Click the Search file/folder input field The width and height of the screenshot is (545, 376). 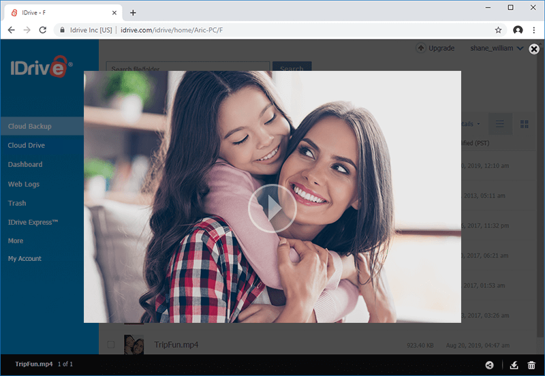pyautogui.click(x=188, y=66)
